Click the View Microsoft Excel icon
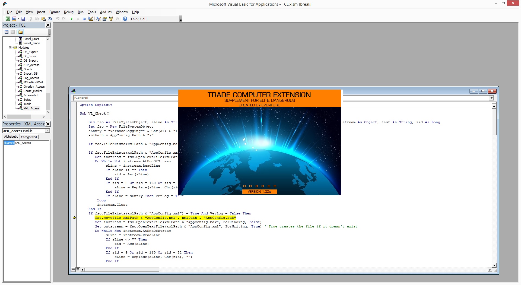The width and height of the screenshot is (521, 285). pyautogui.click(x=8, y=19)
